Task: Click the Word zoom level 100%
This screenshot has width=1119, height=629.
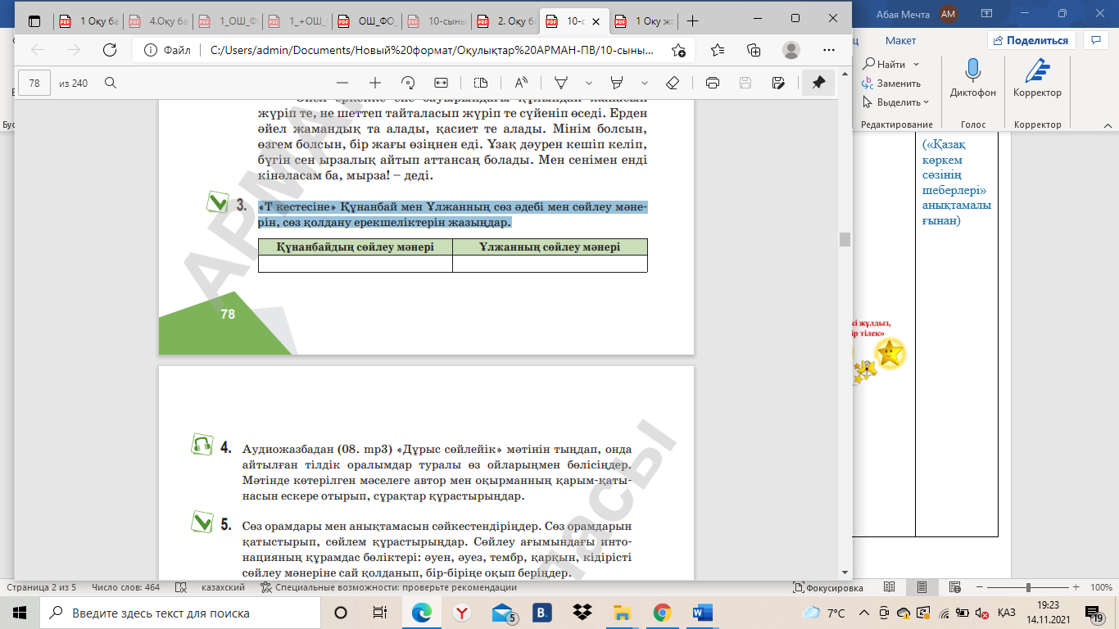Action: 1101,587
